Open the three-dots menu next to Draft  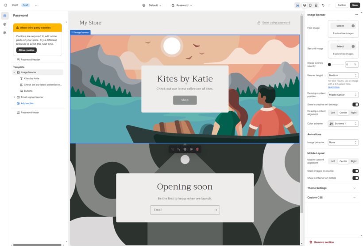point(37,5)
